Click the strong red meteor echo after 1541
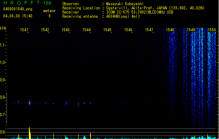The image size is (219, 139). [x=30, y=103]
